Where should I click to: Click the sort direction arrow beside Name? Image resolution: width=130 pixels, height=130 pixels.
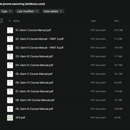coord(10,21)
